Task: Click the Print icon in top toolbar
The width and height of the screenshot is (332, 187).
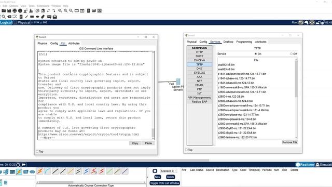Action: [x=15, y=10]
